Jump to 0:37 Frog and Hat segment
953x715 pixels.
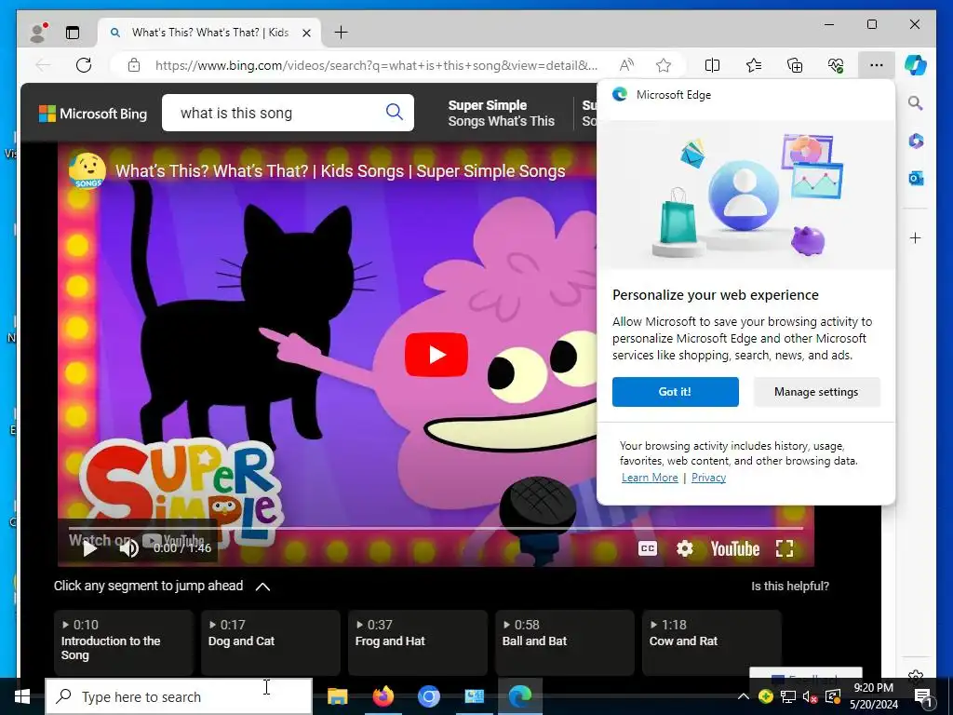click(x=418, y=642)
